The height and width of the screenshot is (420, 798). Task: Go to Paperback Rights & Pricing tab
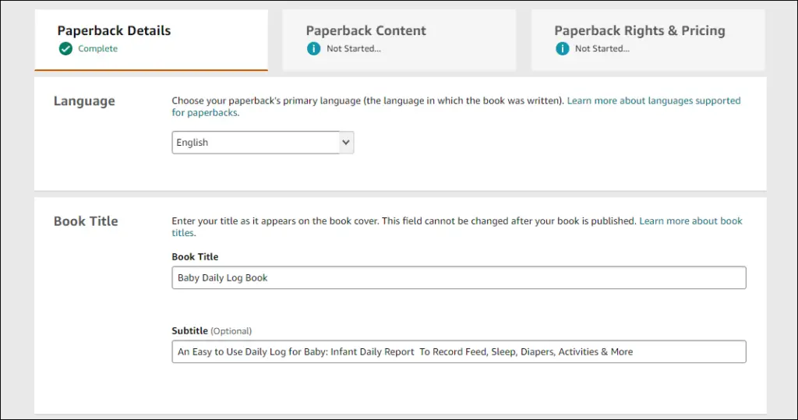[x=648, y=40]
